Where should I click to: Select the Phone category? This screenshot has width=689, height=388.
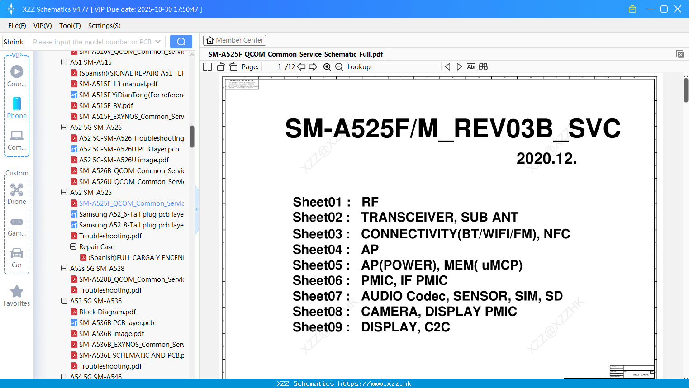[17, 108]
